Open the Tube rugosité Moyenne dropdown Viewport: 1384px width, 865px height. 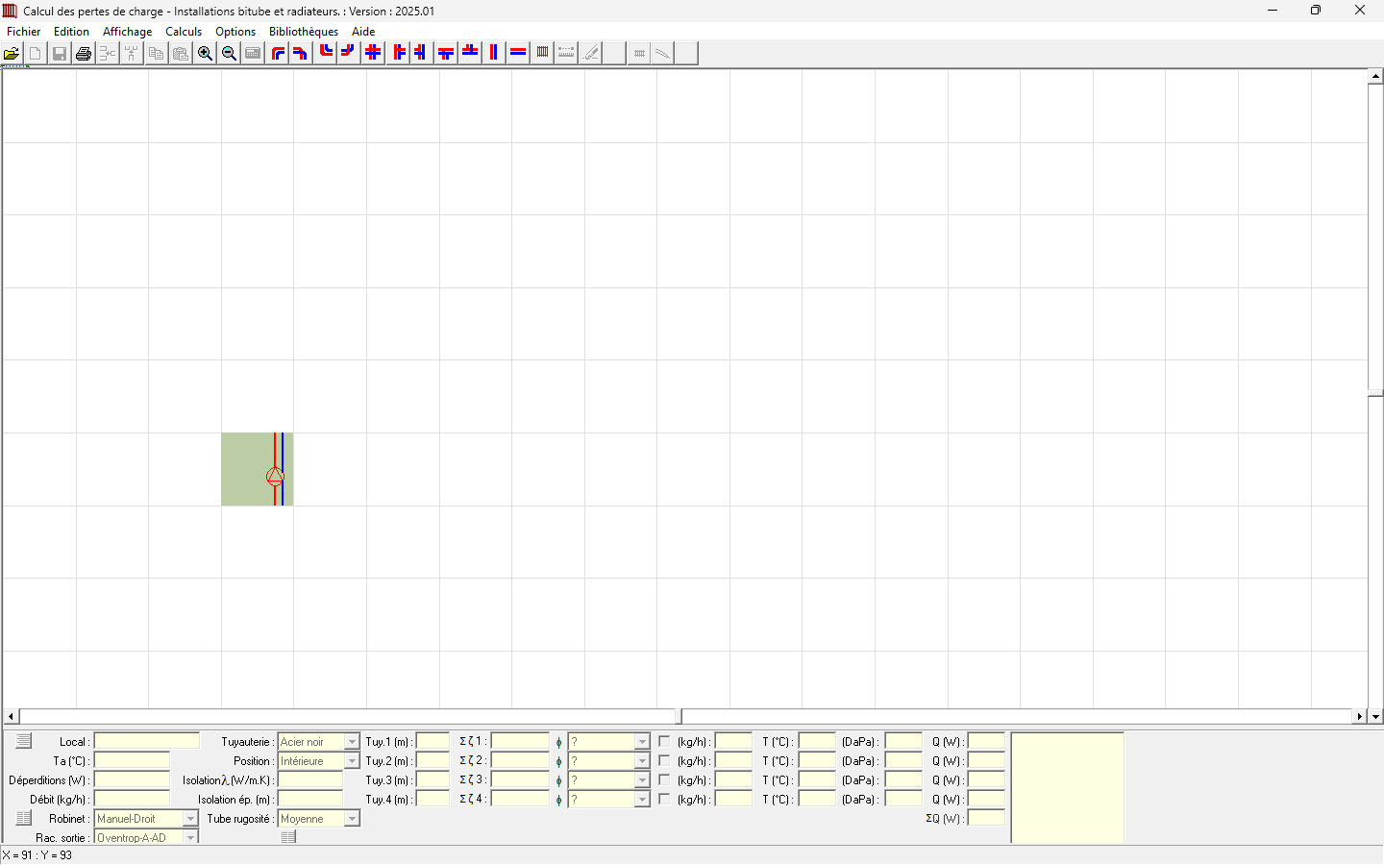[352, 819]
